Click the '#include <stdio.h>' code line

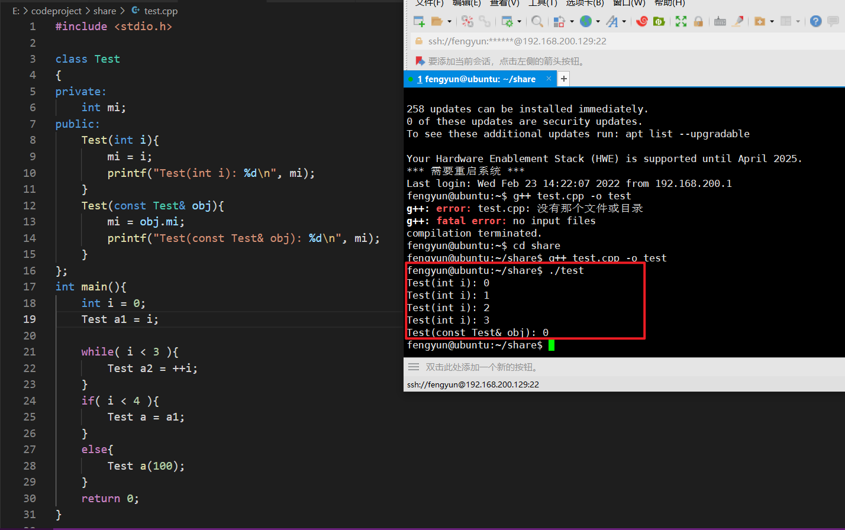pyautogui.click(x=114, y=27)
